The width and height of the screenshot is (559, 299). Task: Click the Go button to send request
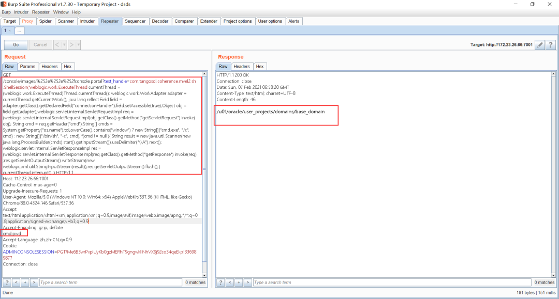[16, 45]
